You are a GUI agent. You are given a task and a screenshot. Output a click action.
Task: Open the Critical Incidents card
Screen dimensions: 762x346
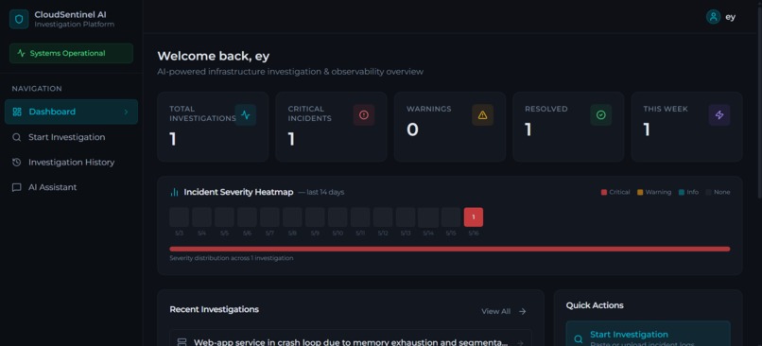point(332,127)
